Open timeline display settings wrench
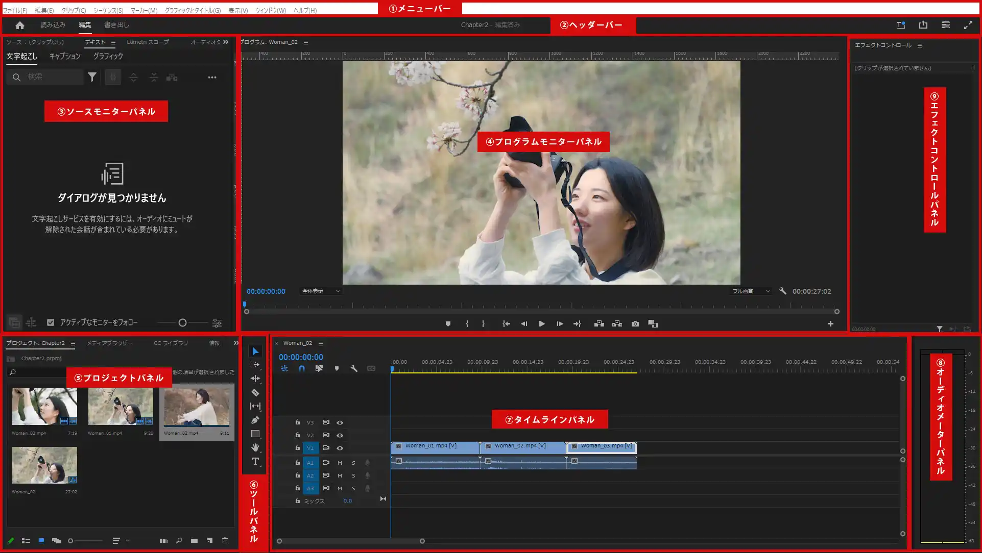 tap(354, 368)
